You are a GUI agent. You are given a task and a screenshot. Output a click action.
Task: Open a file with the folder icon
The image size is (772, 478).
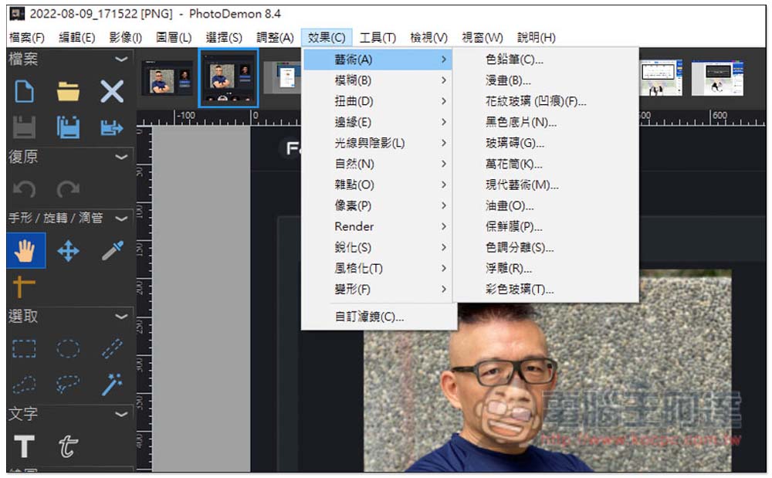click(68, 92)
